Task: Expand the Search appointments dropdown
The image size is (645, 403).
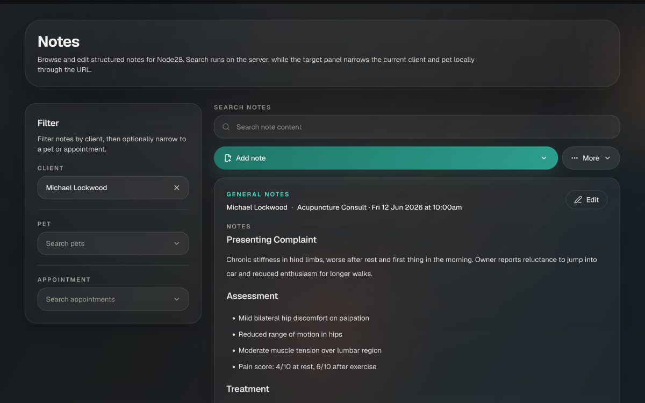Action: [177, 299]
